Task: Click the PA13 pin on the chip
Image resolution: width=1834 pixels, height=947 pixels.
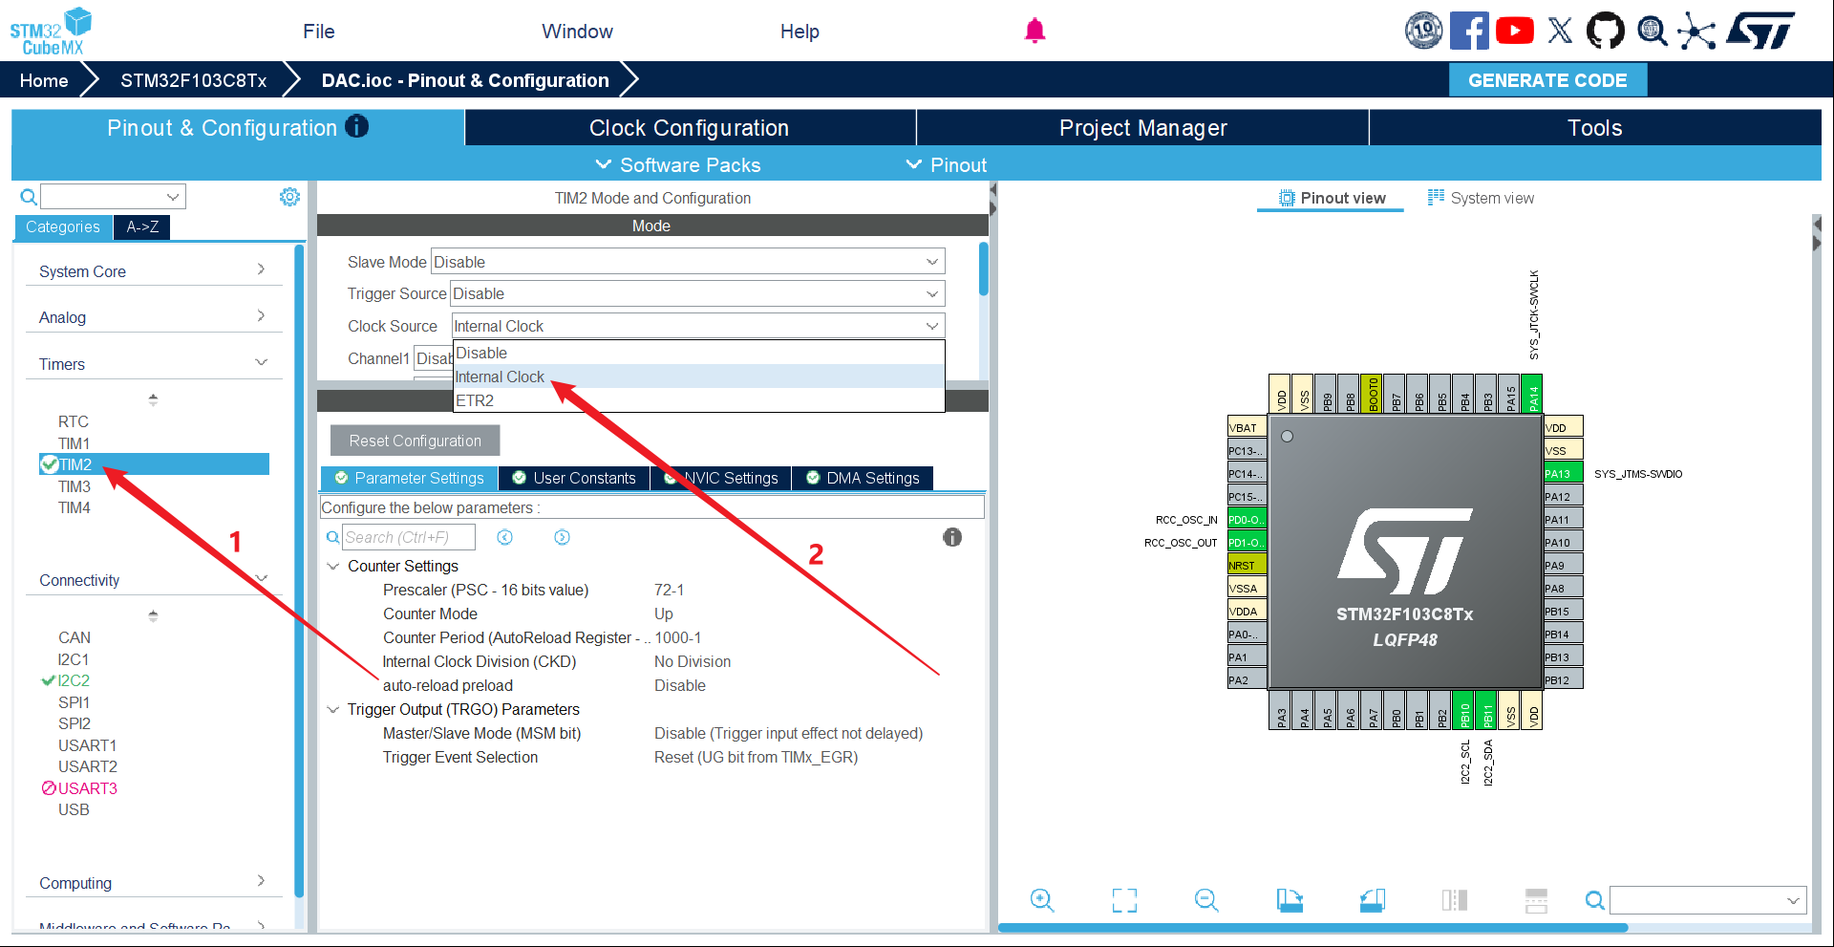Action: [1563, 473]
